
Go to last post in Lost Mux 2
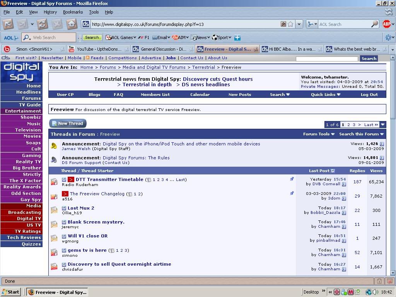pyautogui.click(x=344, y=213)
